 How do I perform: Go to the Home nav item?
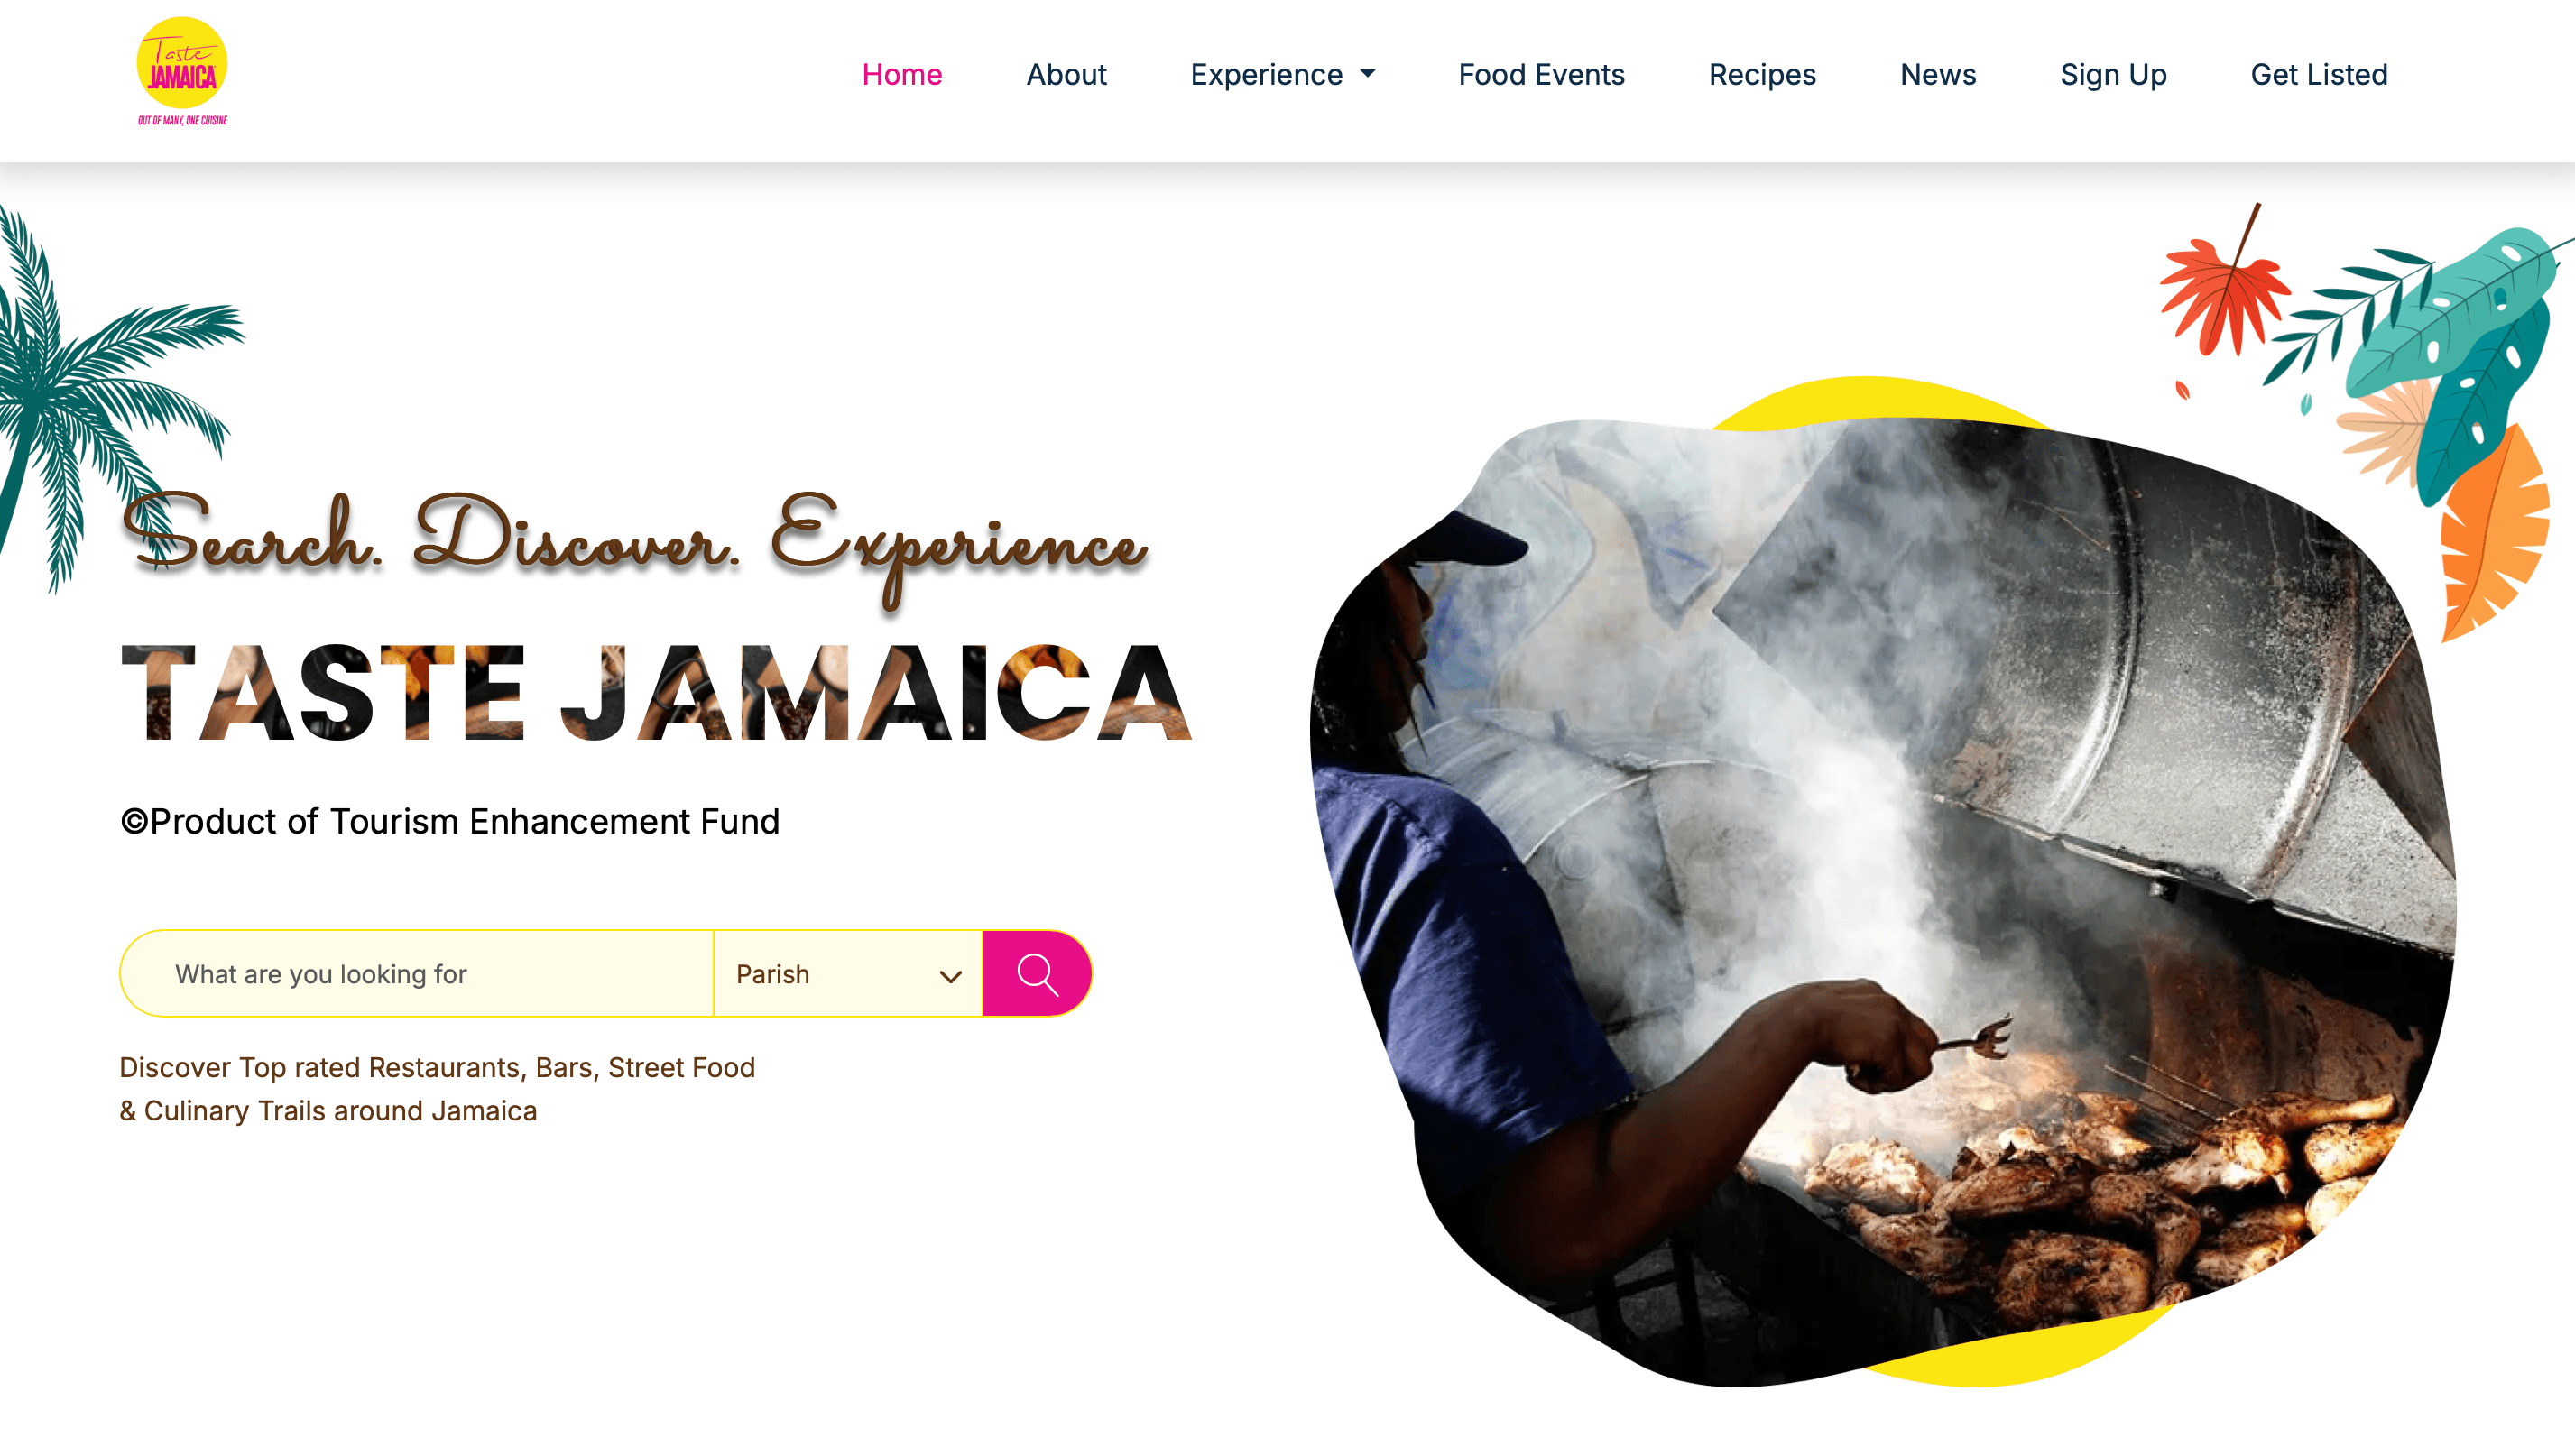pos(901,74)
